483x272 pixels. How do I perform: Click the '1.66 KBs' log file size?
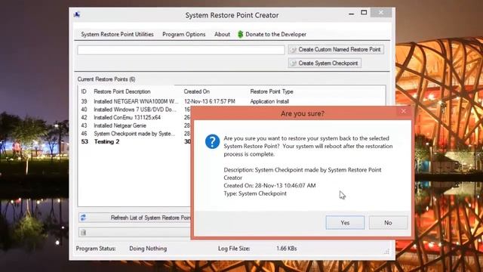[287, 249]
